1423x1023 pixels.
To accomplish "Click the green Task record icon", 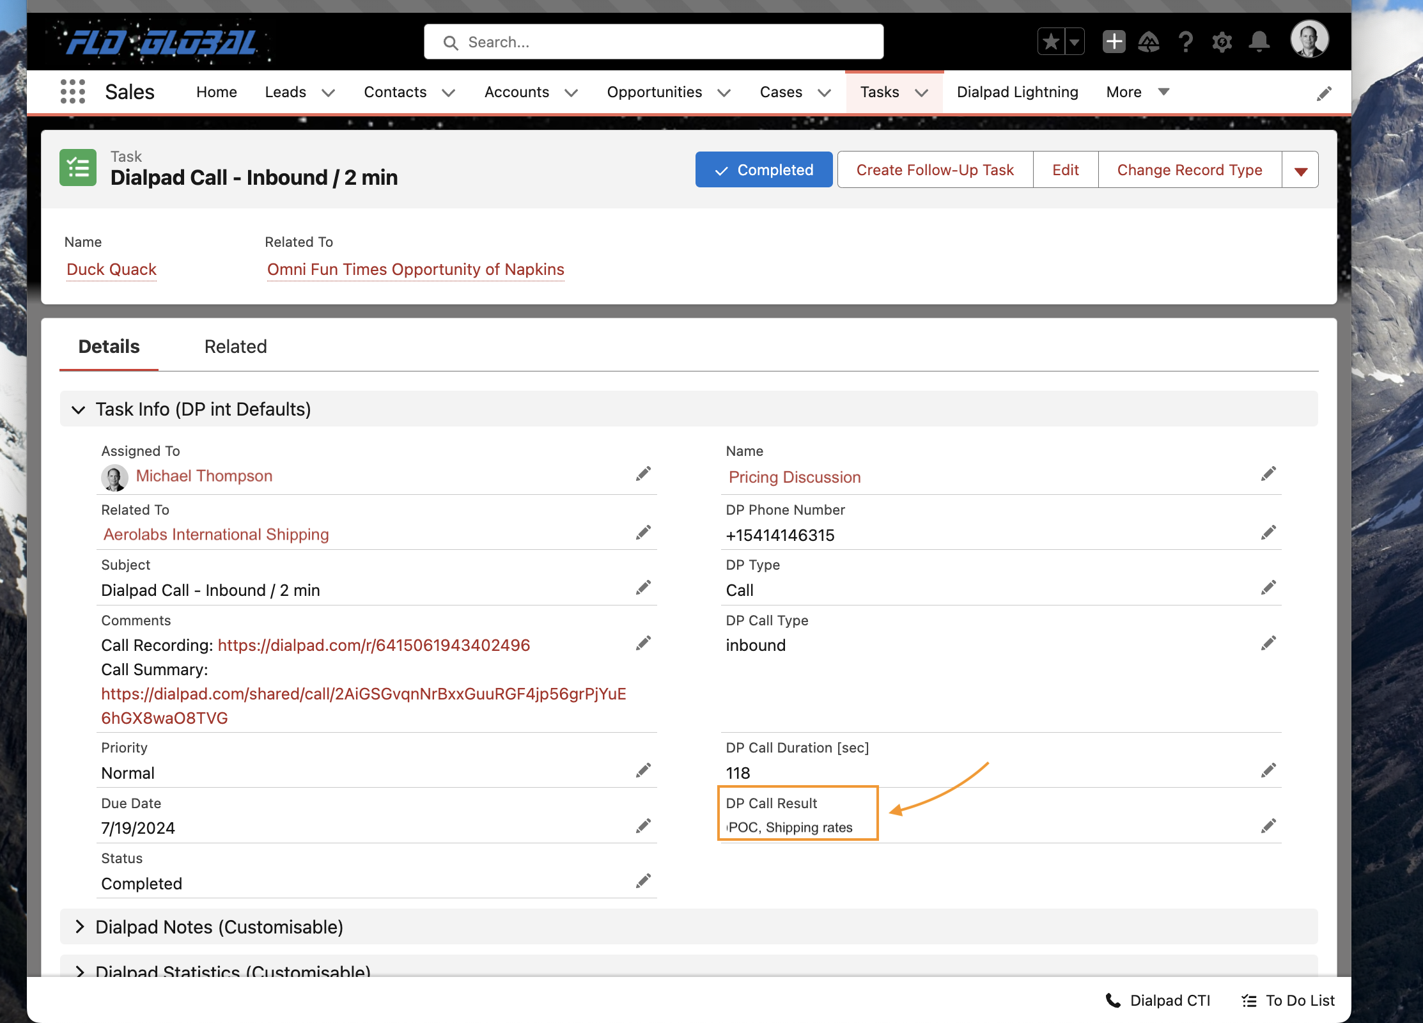I will 78,168.
